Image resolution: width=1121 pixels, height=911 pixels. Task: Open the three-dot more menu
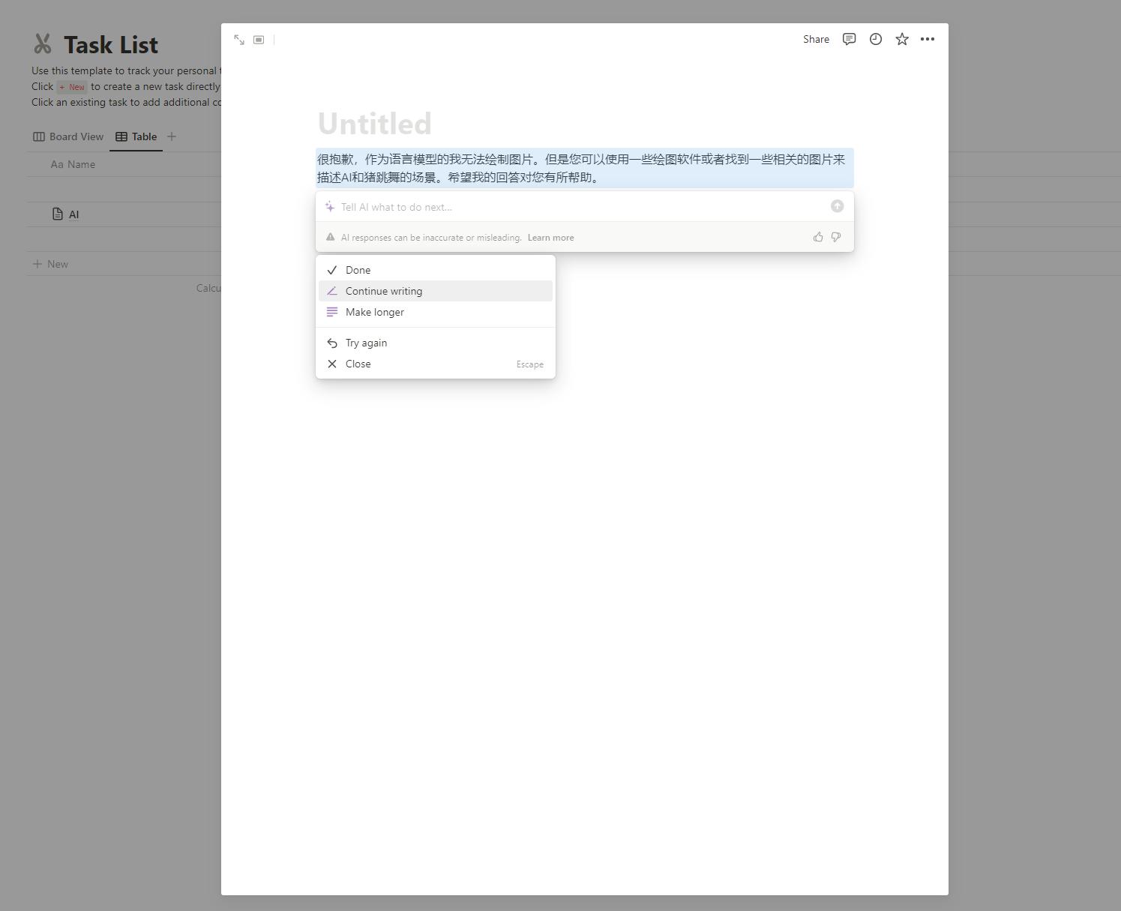click(x=928, y=39)
